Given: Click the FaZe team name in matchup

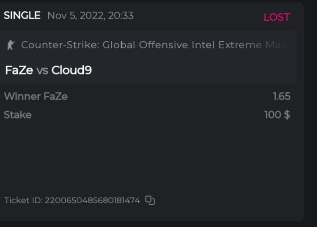Looking at the screenshot, I should click(19, 71).
